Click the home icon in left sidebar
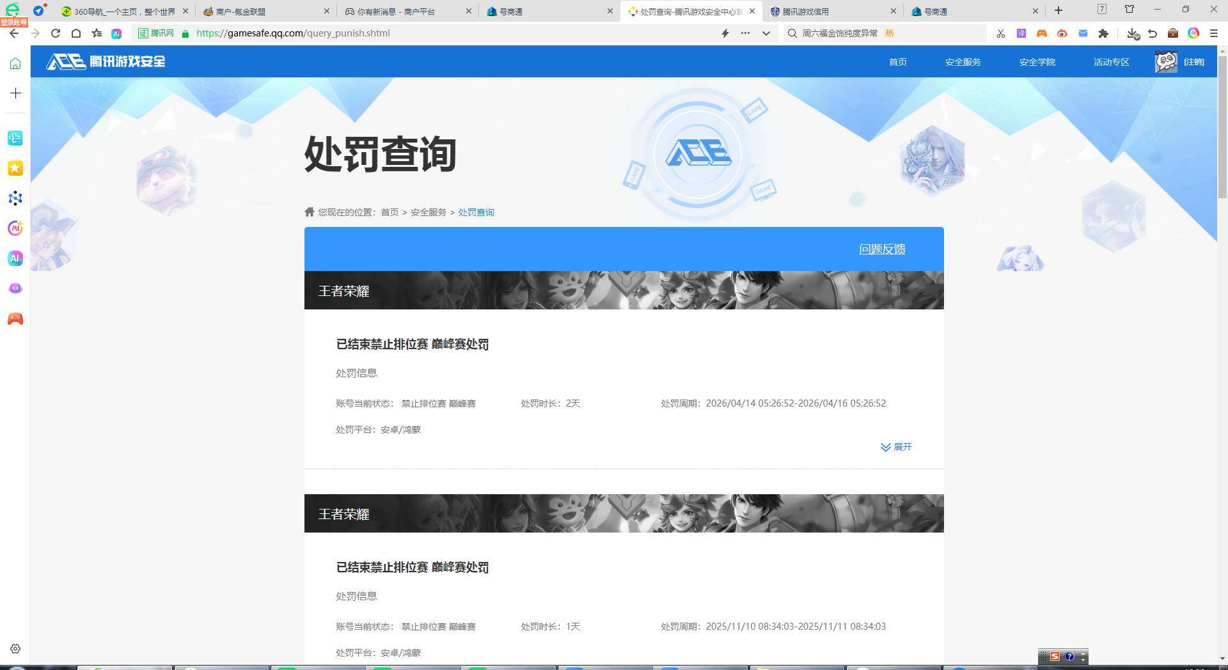Screen dimensions: 1228x670 click(15, 63)
